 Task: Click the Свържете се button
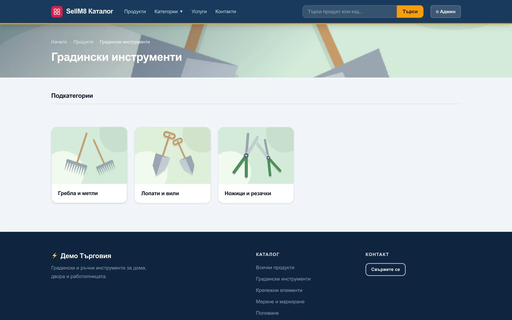[385, 269]
